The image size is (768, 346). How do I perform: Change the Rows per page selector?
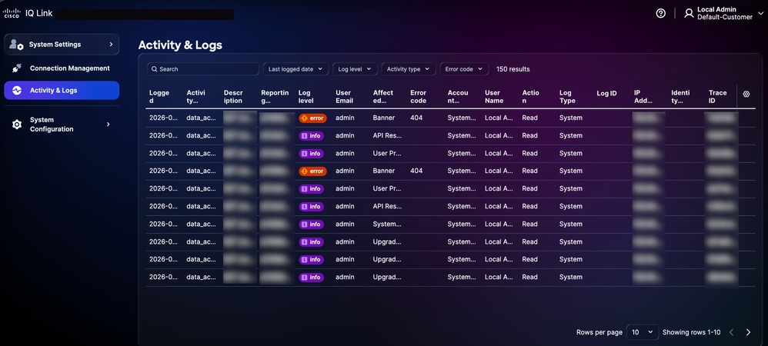(642, 332)
